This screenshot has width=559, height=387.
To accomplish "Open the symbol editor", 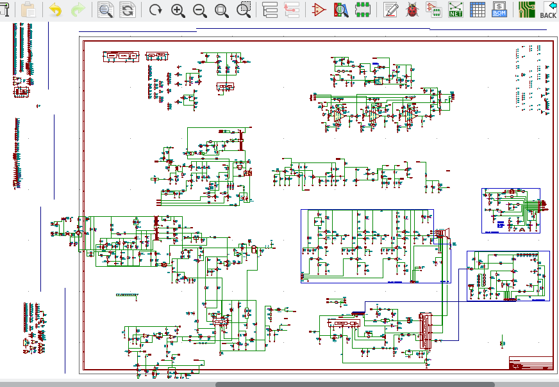I will (319, 10).
